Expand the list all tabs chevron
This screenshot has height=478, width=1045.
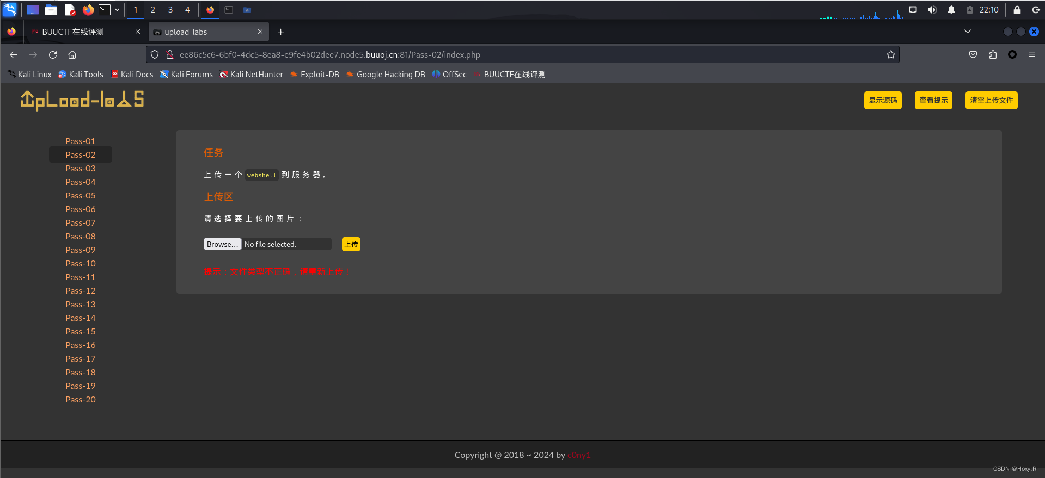tap(968, 32)
